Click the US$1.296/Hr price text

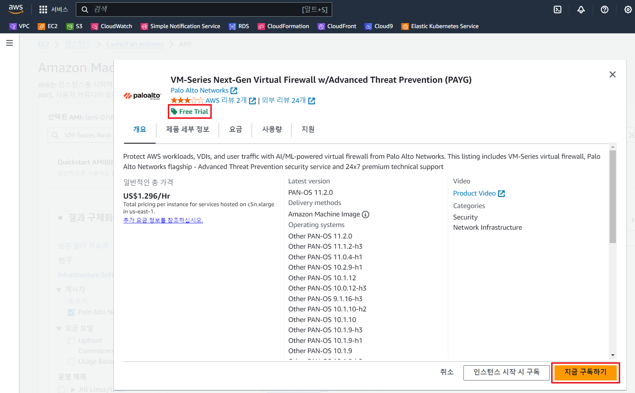pyautogui.click(x=147, y=196)
